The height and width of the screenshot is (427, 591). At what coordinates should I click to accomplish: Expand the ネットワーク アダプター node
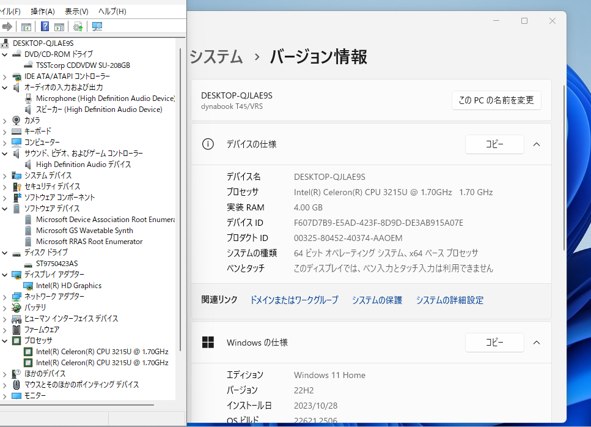[4, 297]
